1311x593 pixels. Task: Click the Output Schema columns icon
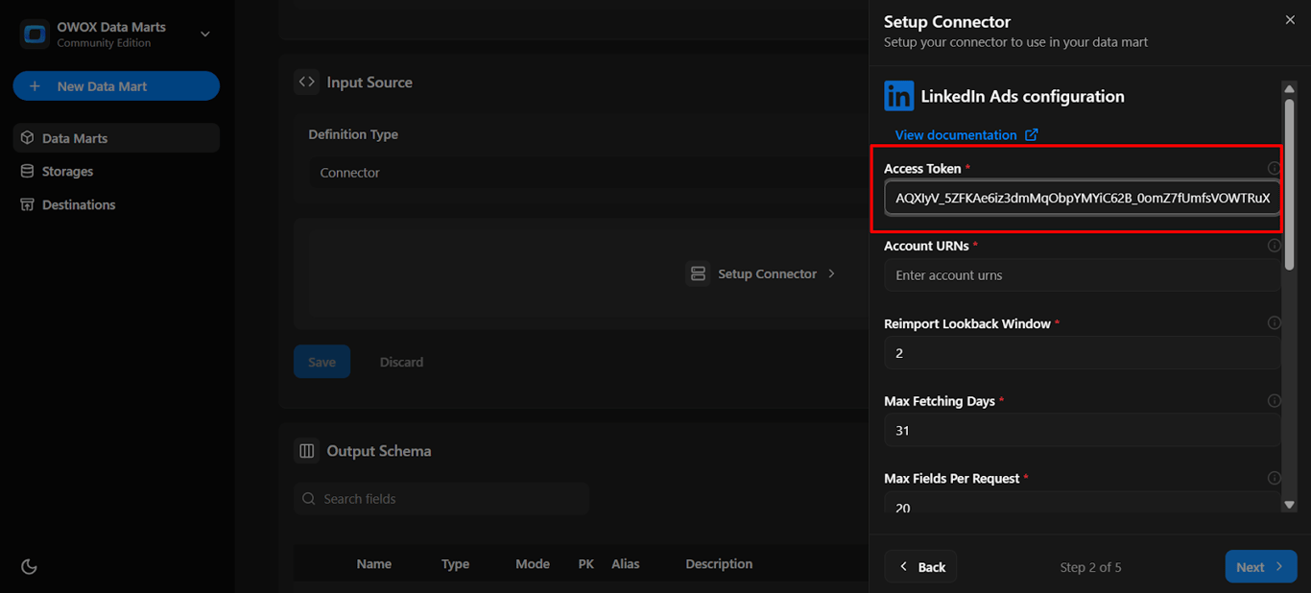[307, 451]
